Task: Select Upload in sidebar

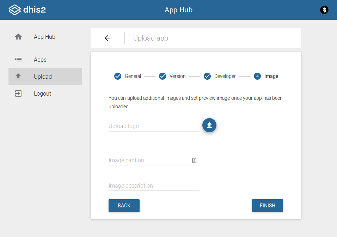Action: (x=45, y=77)
